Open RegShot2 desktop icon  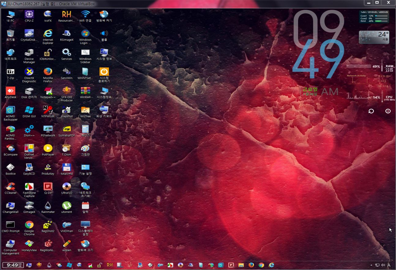click(x=48, y=227)
